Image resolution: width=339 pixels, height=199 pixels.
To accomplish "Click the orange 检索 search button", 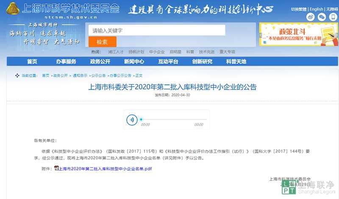I will click(x=103, y=42).
